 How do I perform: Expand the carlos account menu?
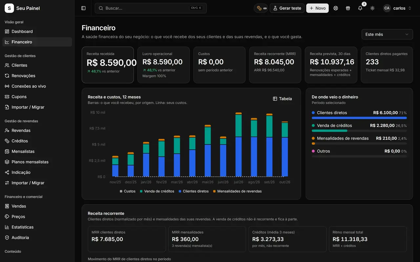397,8
